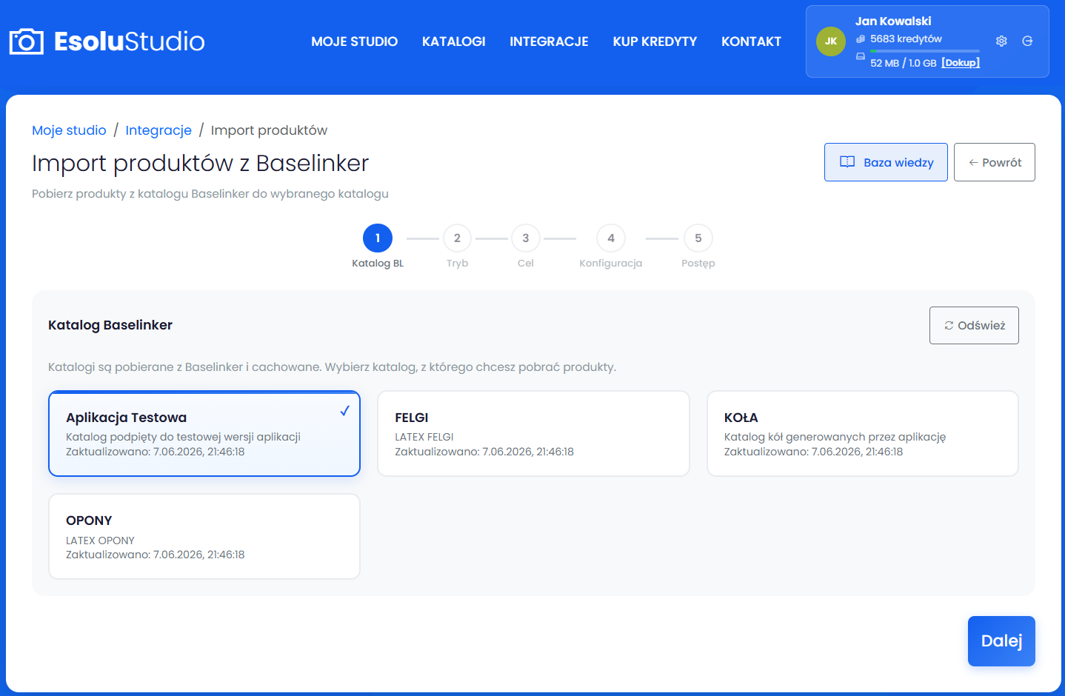Click checkmark on Aplikacja Testowa card
Viewport: 1065px width, 696px height.
click(x=344, y=411)
